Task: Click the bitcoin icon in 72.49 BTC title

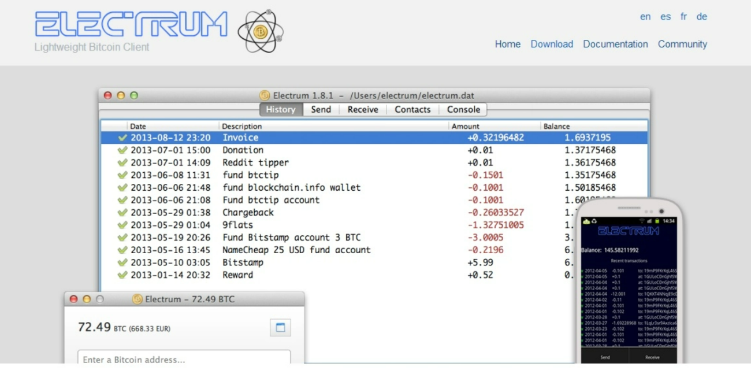Action: (137, 299)
